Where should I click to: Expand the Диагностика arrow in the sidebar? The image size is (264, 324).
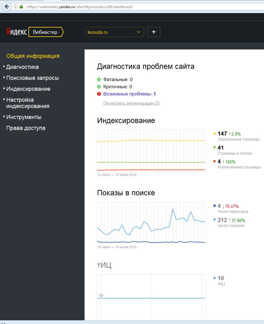point(4,67)
